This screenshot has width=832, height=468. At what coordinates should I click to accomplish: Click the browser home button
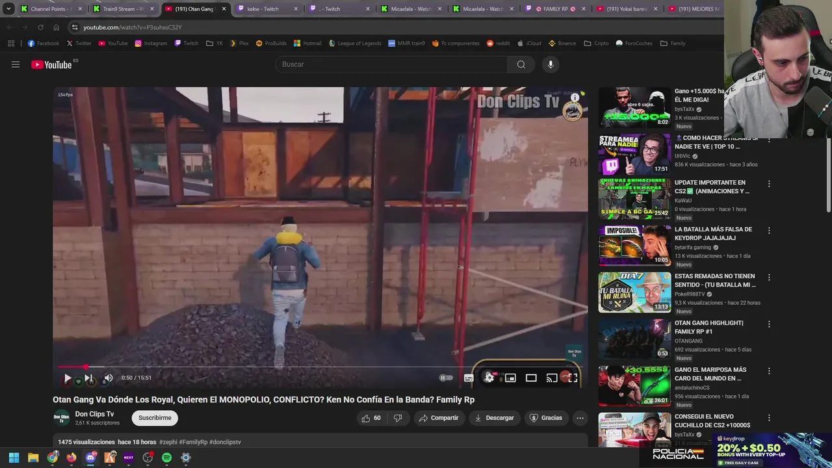coord(56,27)
